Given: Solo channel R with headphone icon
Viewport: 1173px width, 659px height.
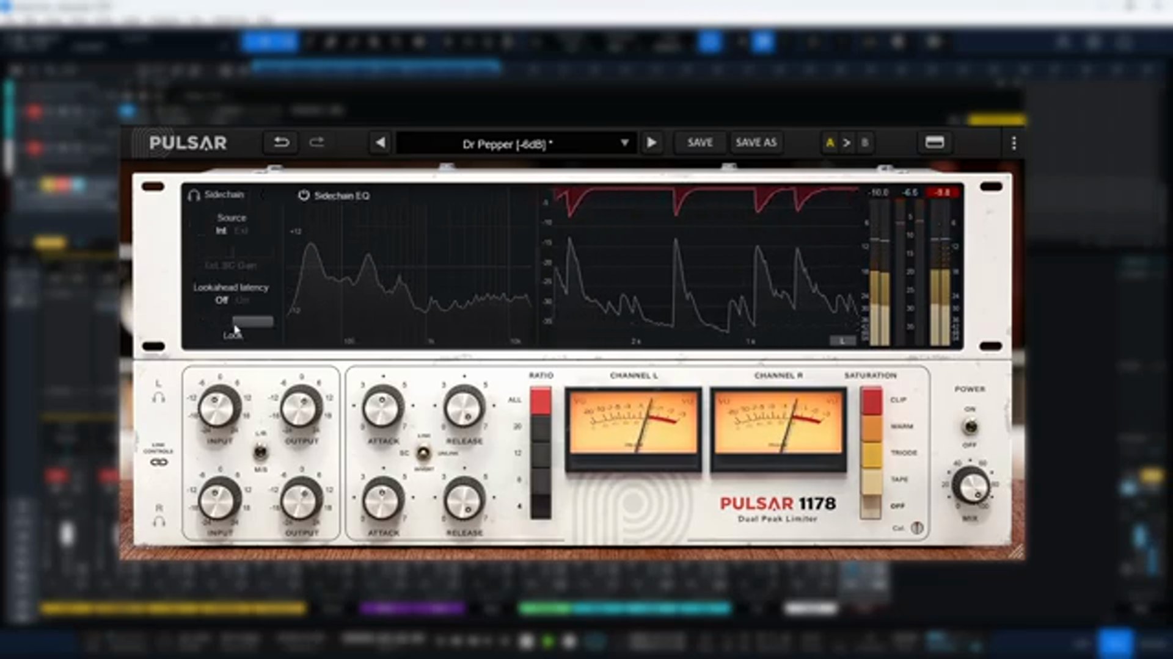Looking at the screenshot, I should [x=159, y=522].
